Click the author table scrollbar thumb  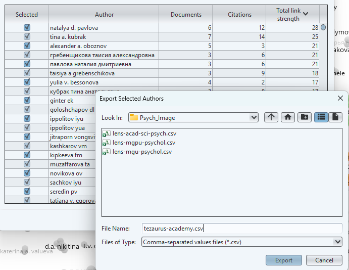(x=323, y=28)
